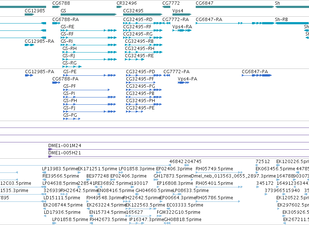Select the Sh-RB transcript
The width and height of the screenshot is (309, 225).
point(292,23)
